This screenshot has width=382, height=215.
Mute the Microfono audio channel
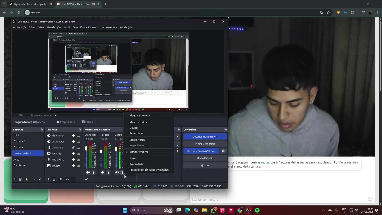coord(117,172)
